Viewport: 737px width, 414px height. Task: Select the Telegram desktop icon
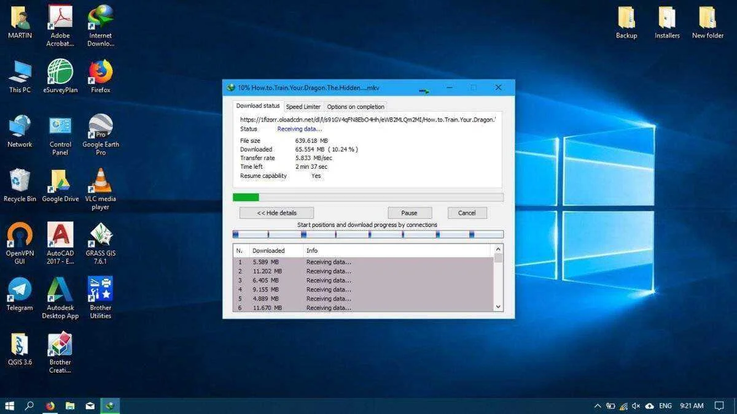[20, 294]
